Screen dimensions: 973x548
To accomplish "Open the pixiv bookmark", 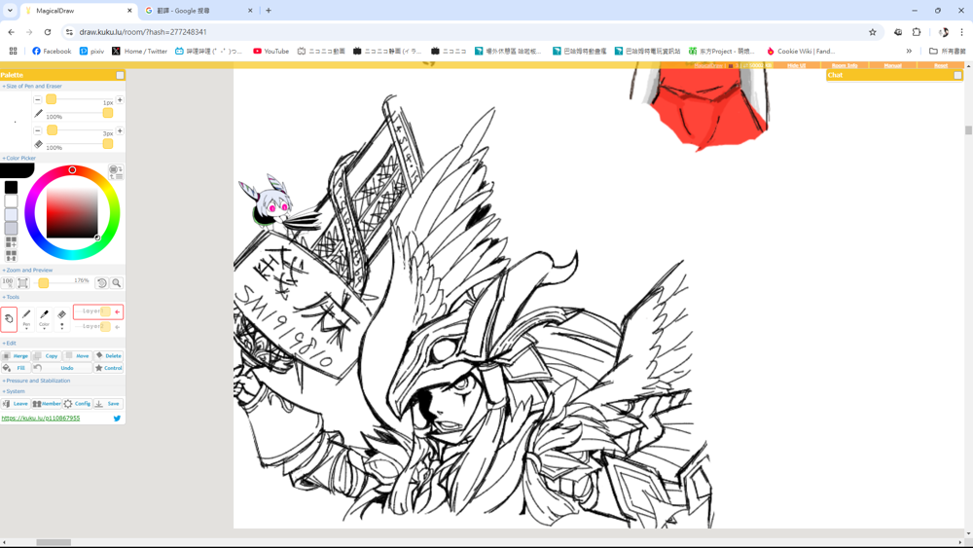I will [91, 51].
